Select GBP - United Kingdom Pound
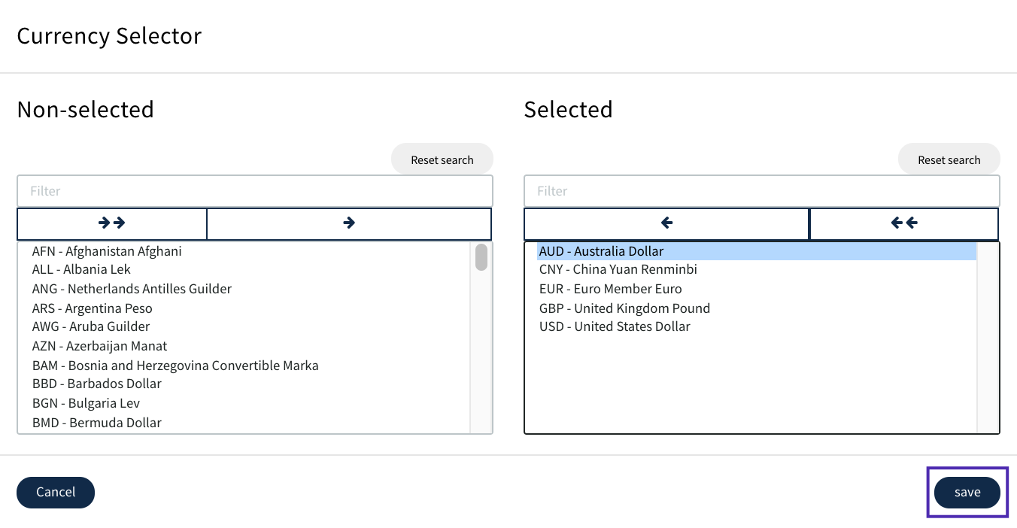The height and width of the screenshot is (528, 1017). tap(624, 308)
